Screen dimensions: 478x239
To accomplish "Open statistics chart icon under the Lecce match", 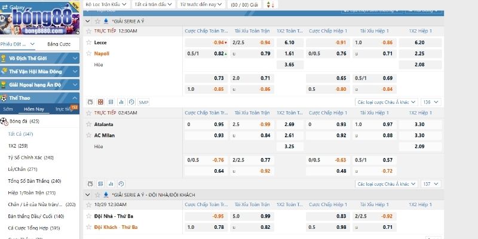I will (121, 102).
